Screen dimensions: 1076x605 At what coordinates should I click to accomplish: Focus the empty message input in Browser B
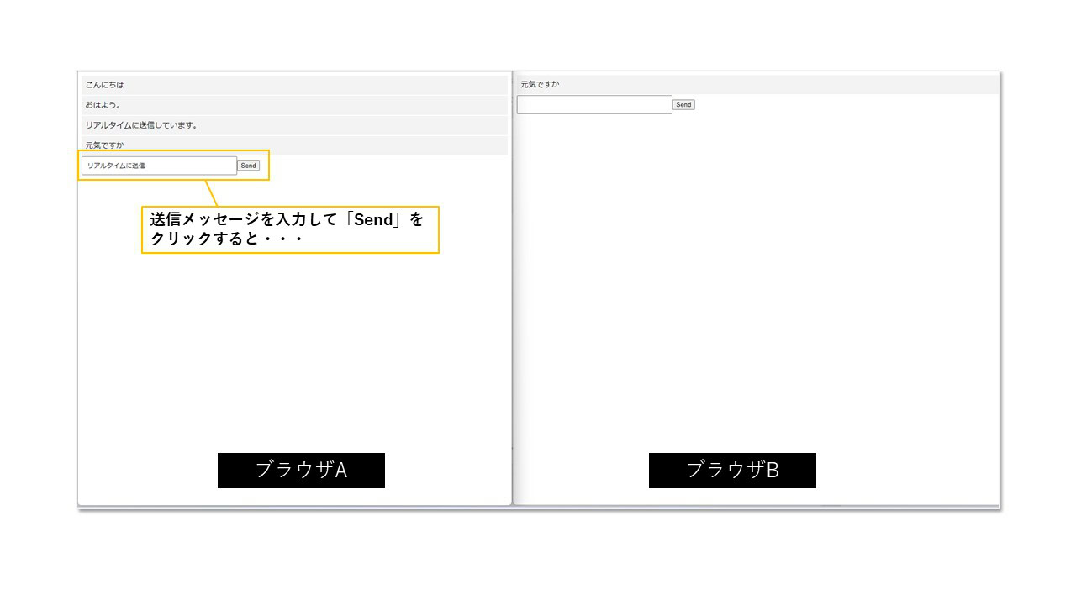point(593,105)
